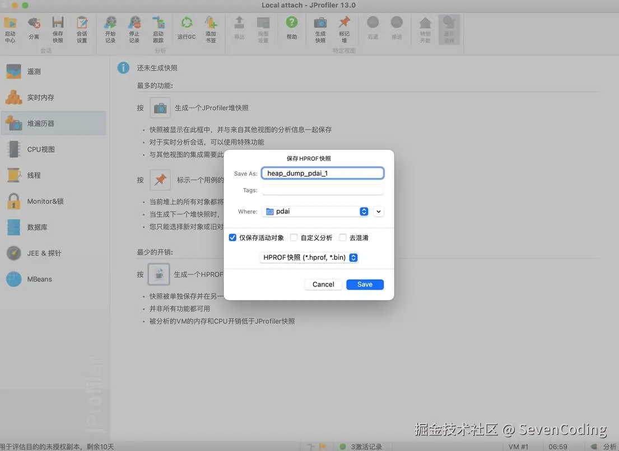The image size is (619, 451).
Task: Open HPROF快照 file format dropdown
Action: pyautogui.click(x=309, y=257)
